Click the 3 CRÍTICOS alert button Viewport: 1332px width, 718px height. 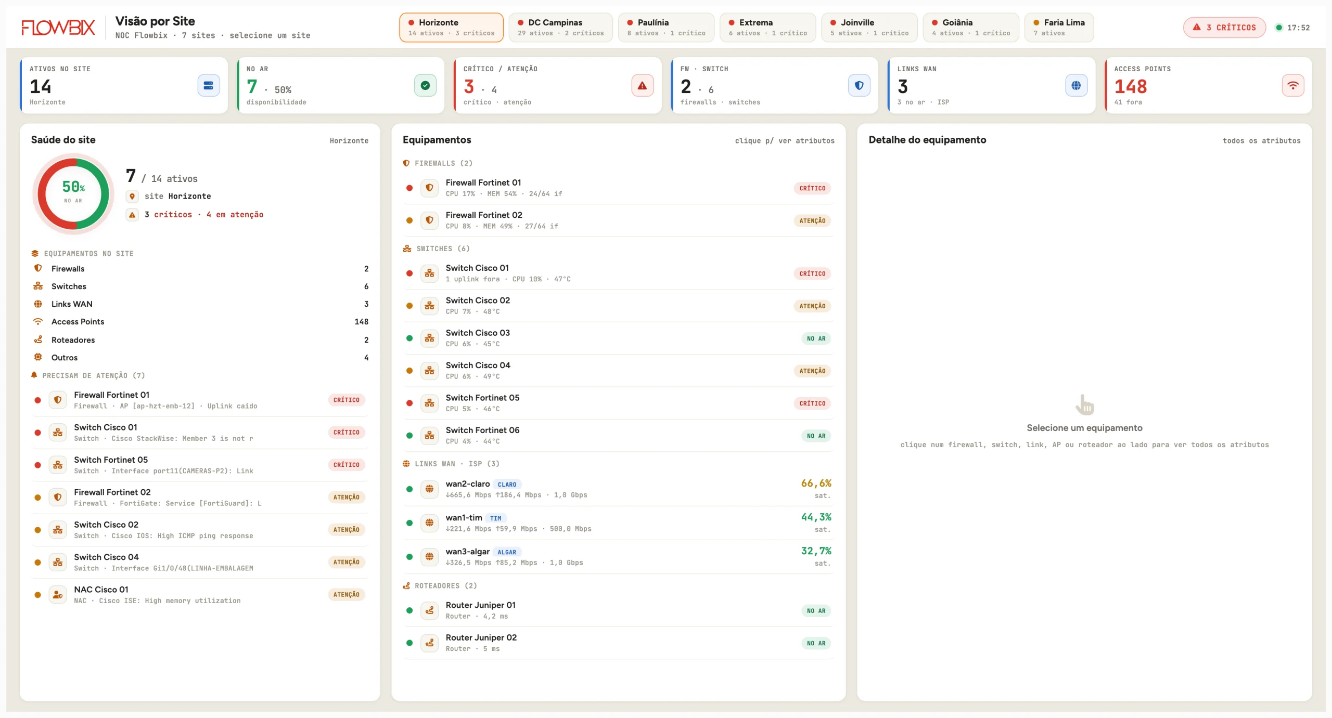(x=1224, y=28)
